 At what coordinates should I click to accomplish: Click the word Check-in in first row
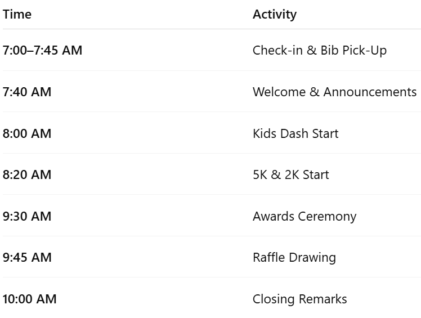coord(277,50)
